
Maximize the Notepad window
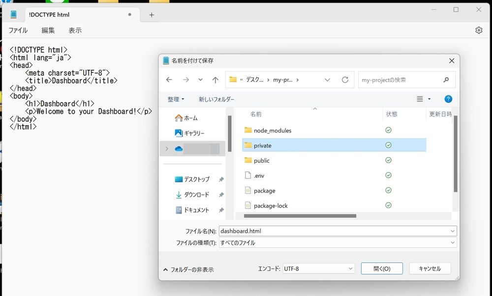pyautogui.click(x=456, y=10)
